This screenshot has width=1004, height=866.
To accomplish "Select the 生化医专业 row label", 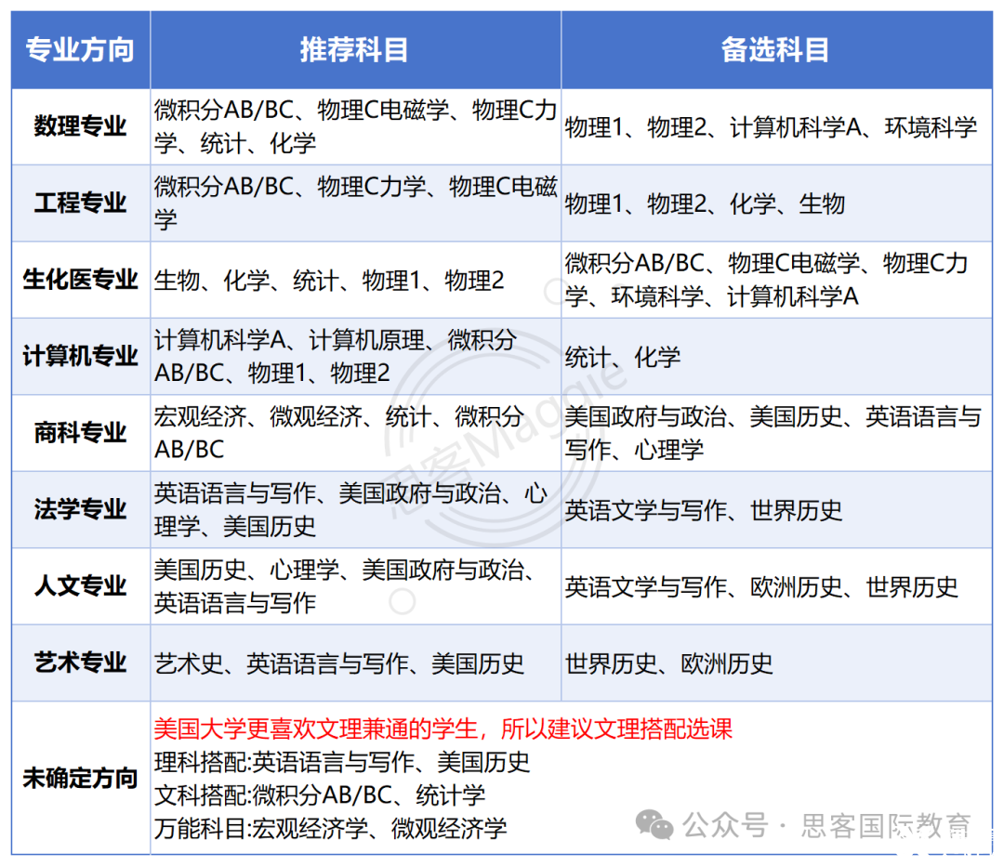I will 80,280.
